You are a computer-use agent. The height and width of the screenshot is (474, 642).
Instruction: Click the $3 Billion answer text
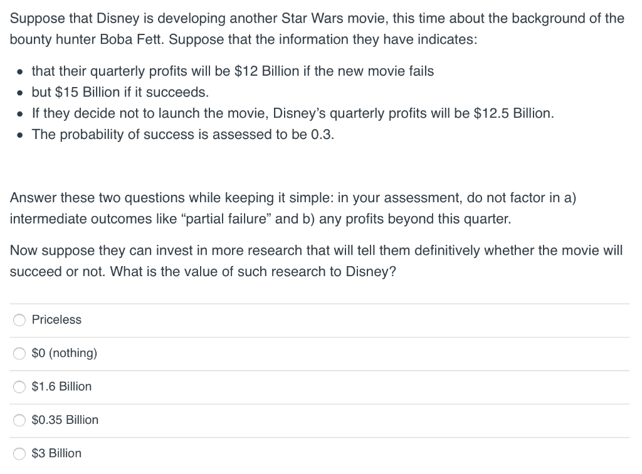click(56, 453)
